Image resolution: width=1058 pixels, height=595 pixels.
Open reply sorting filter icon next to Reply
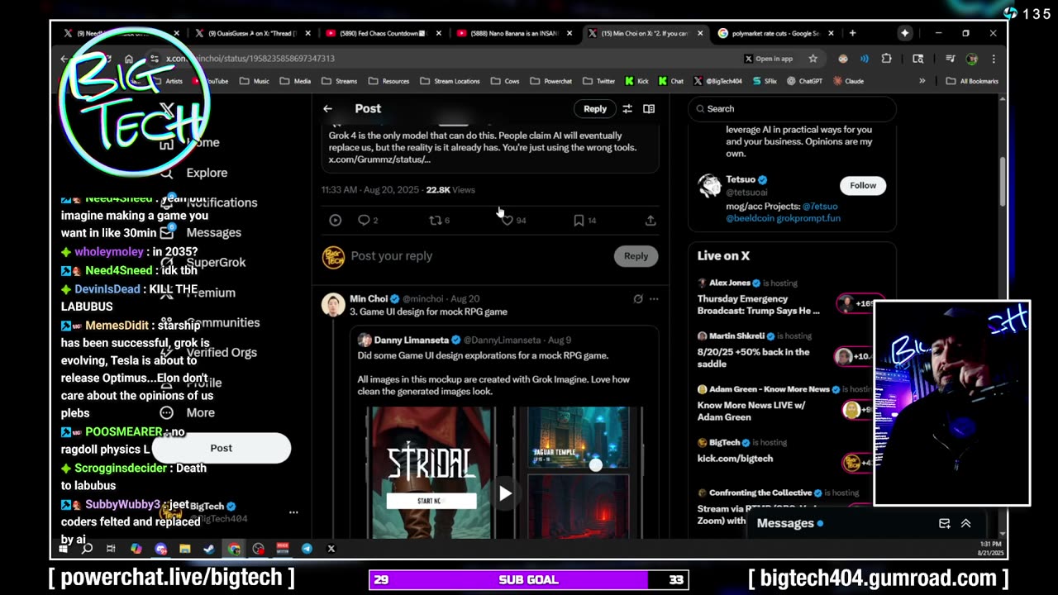(x=627, y=109)
